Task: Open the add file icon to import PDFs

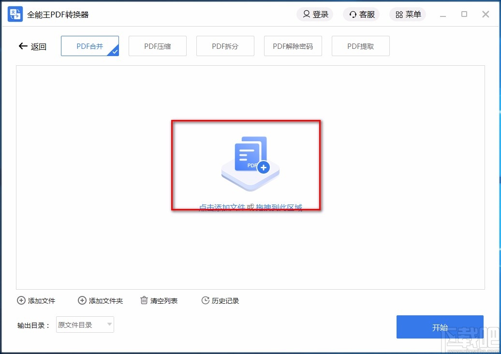Action: pos(21,300)
